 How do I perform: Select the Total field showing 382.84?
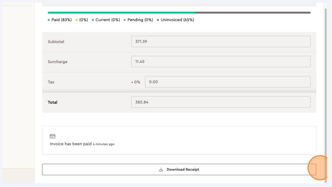point(221,102)
